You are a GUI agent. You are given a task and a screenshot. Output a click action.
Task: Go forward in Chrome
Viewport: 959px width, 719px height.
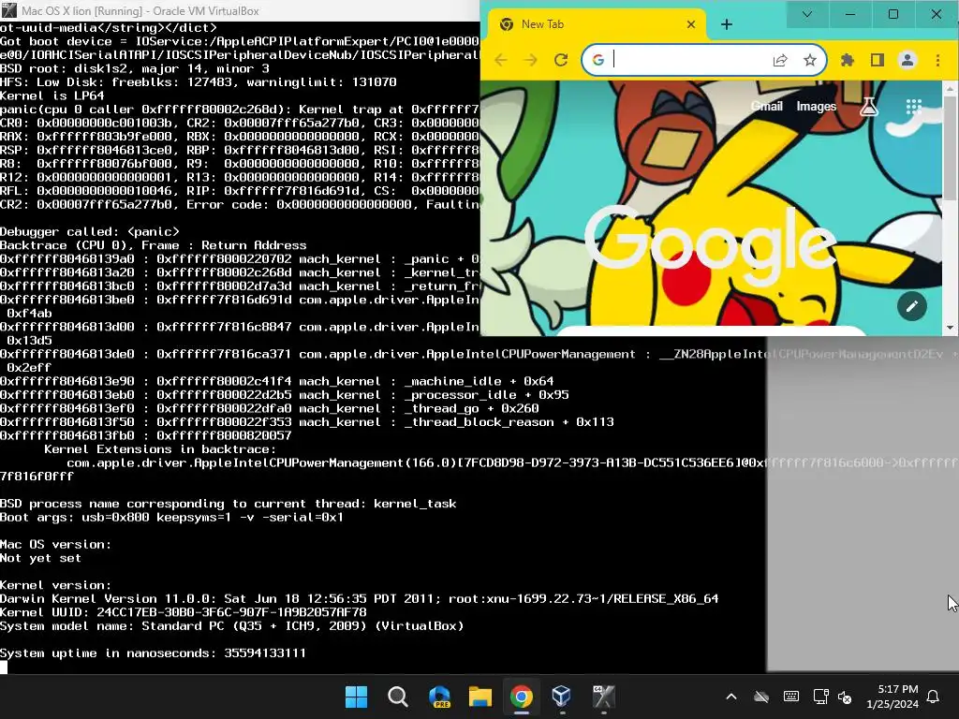pos(530,60)
